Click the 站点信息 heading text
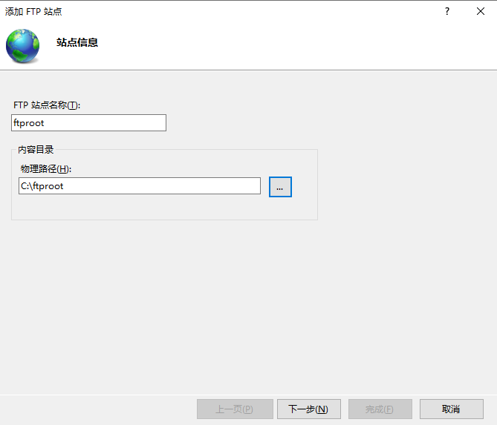Screen dimensions: 497x425 click(77, 42)
